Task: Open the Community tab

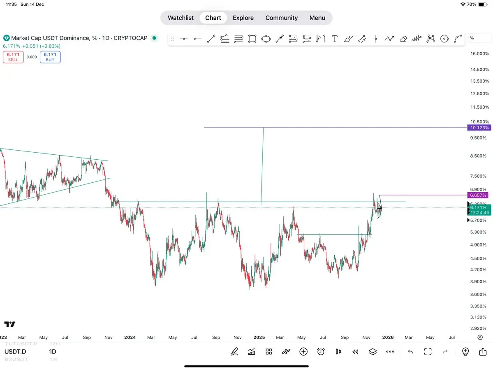Action: (x=281, y=18)
